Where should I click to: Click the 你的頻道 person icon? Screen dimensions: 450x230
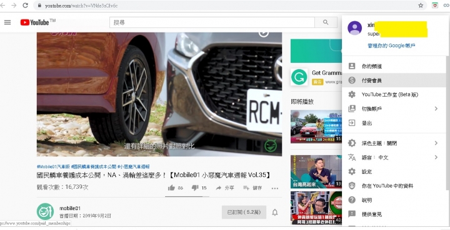[351, 66]
